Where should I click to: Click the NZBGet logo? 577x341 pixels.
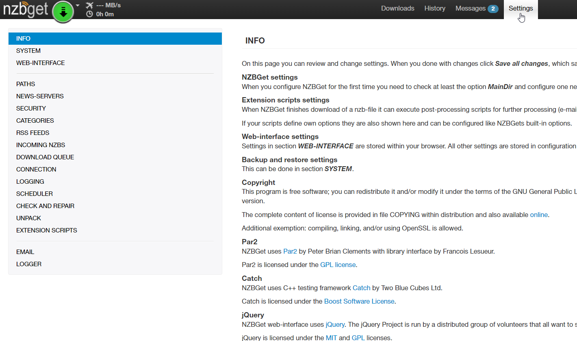tap(26, 9)
